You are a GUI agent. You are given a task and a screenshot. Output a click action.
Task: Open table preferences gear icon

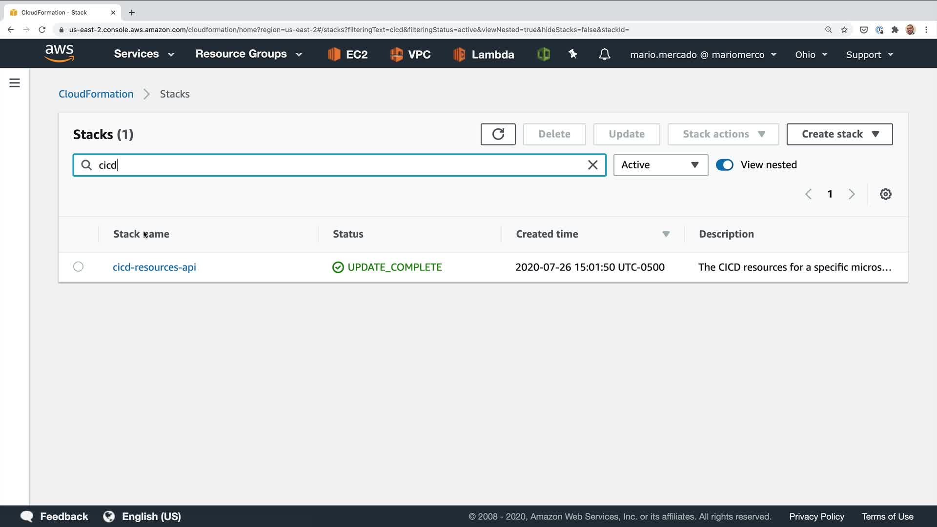[885, 194]
